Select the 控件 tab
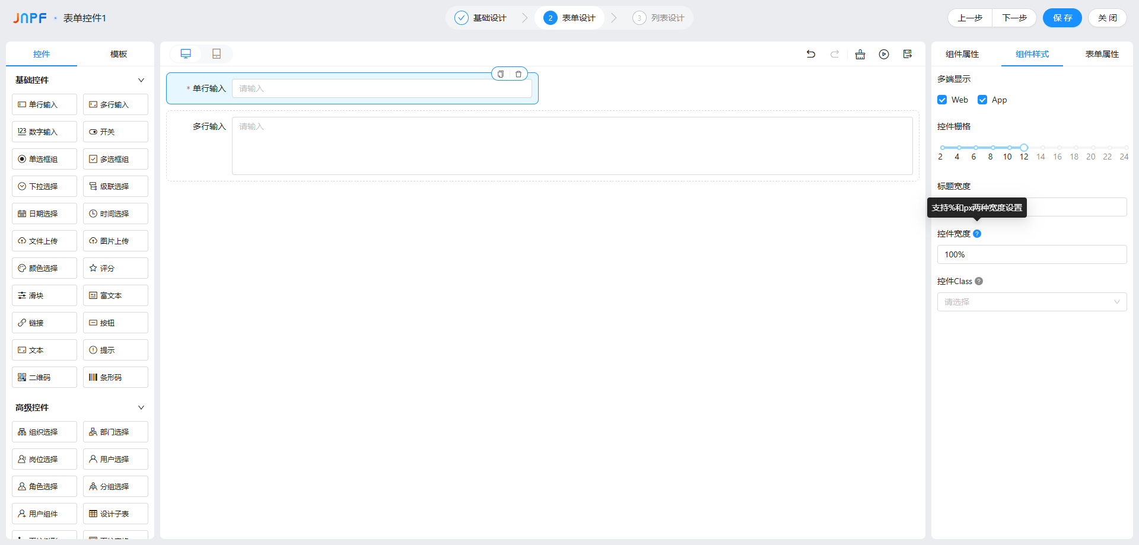The width and height of the screenshot is (1139, 545). coord(42,54)
